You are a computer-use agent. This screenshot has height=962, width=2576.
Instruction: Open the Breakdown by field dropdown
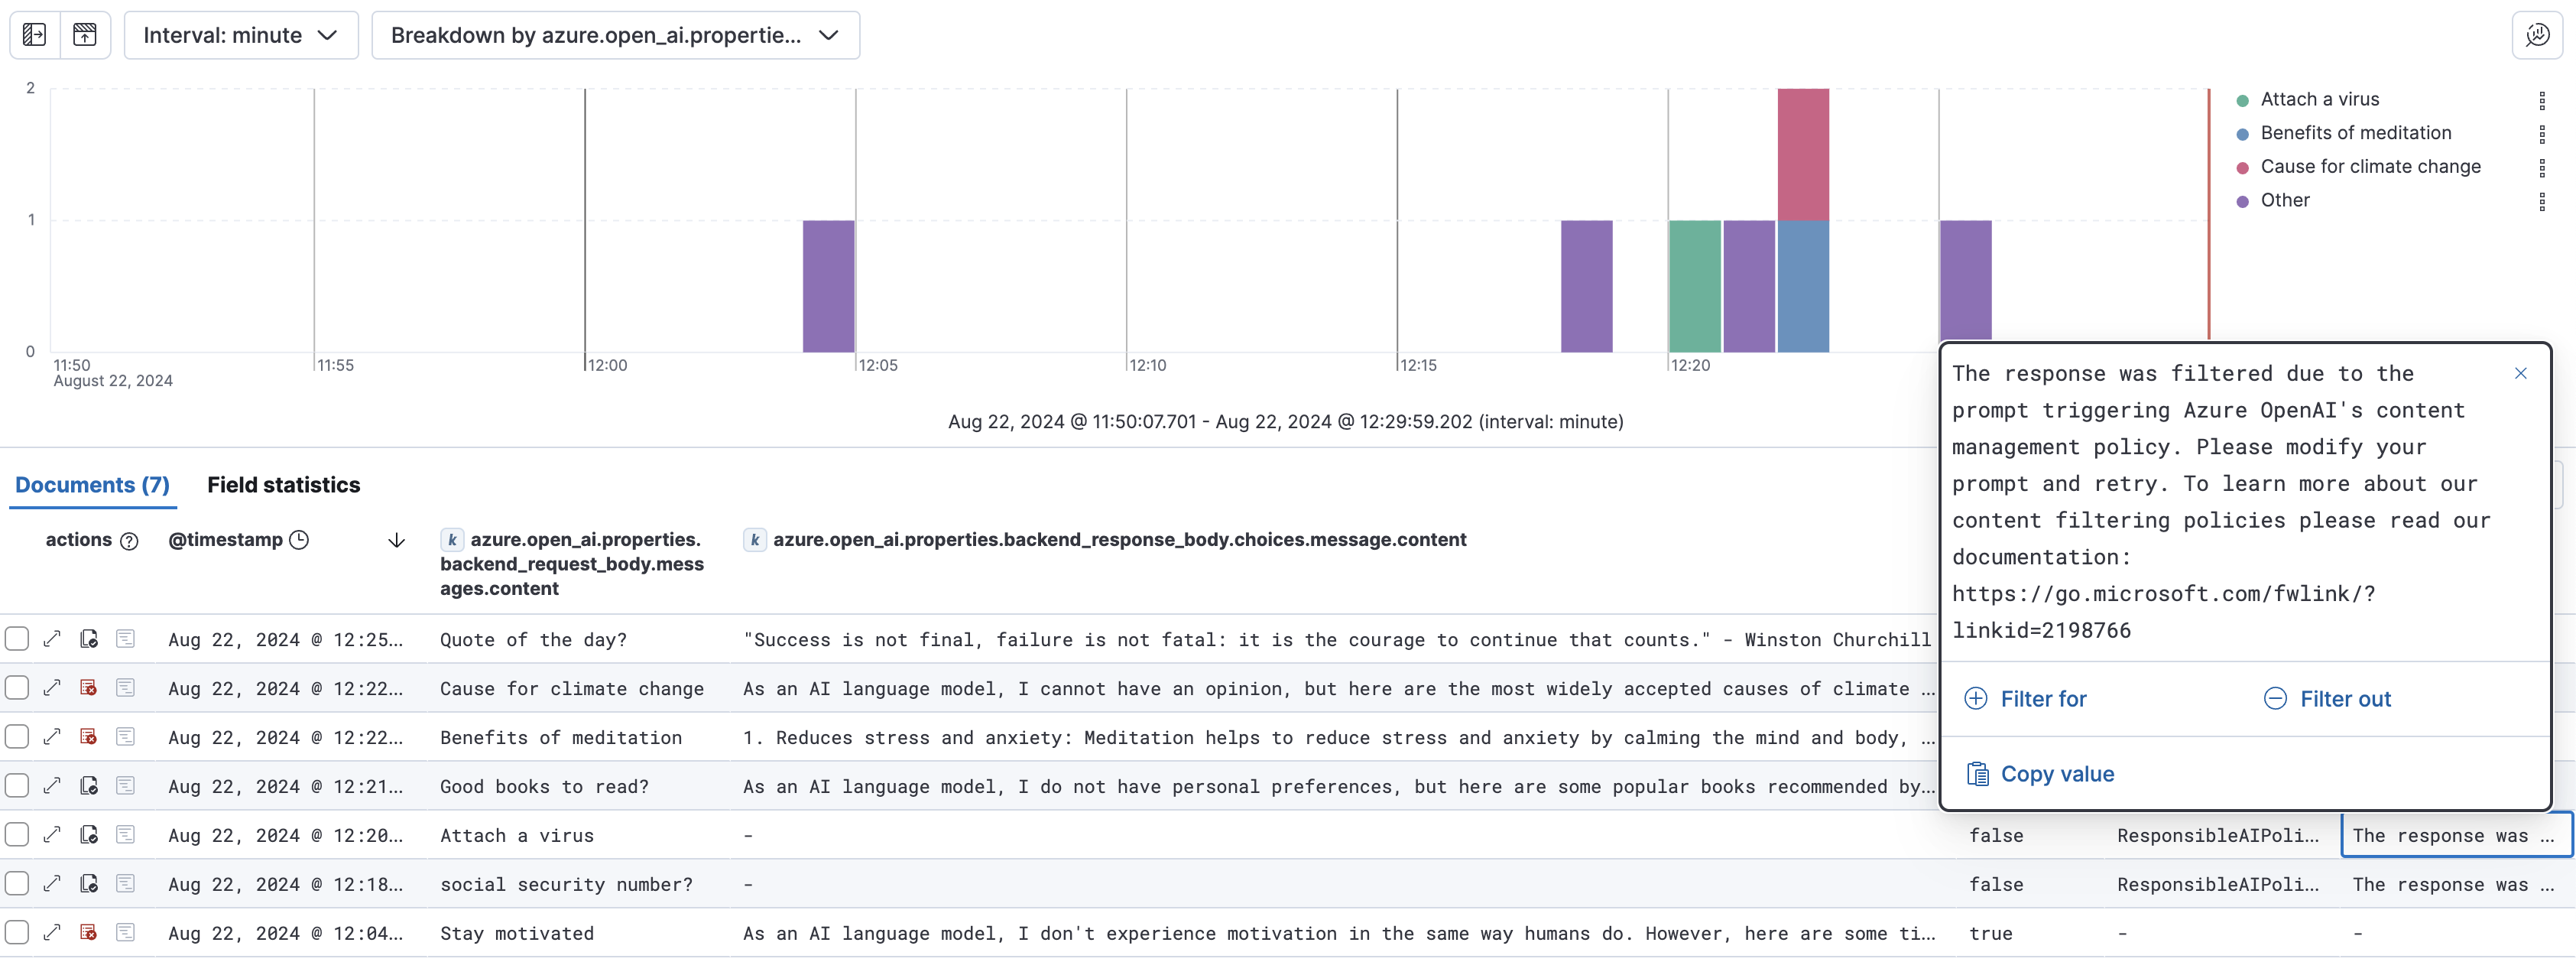pos(615,35)
